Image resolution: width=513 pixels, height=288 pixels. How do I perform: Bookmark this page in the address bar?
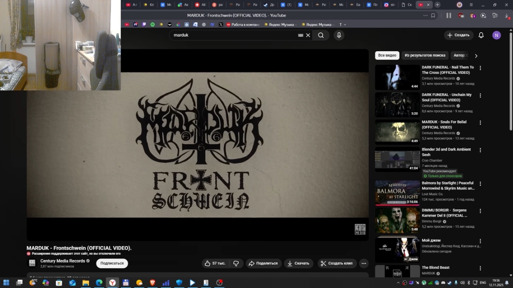click(433, 15)
